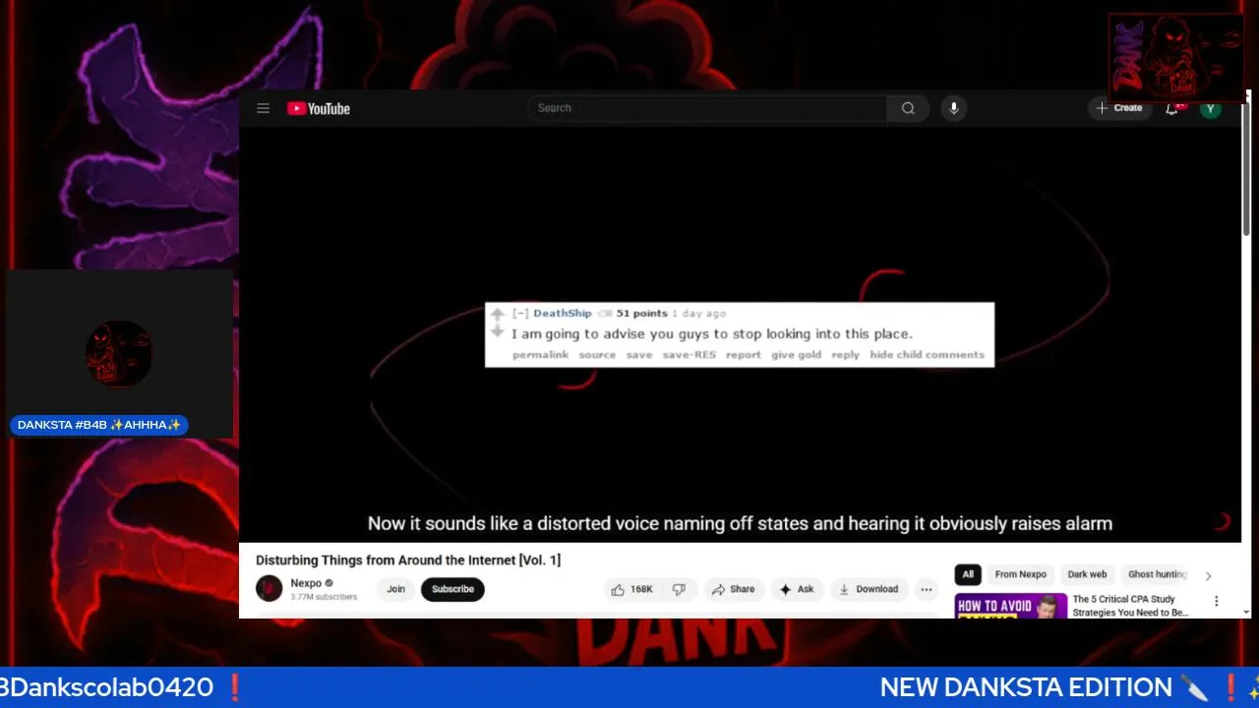Join the Nexpo channel membership
Viewport: 1259px width, 708px height.
[x=395, y=589]
